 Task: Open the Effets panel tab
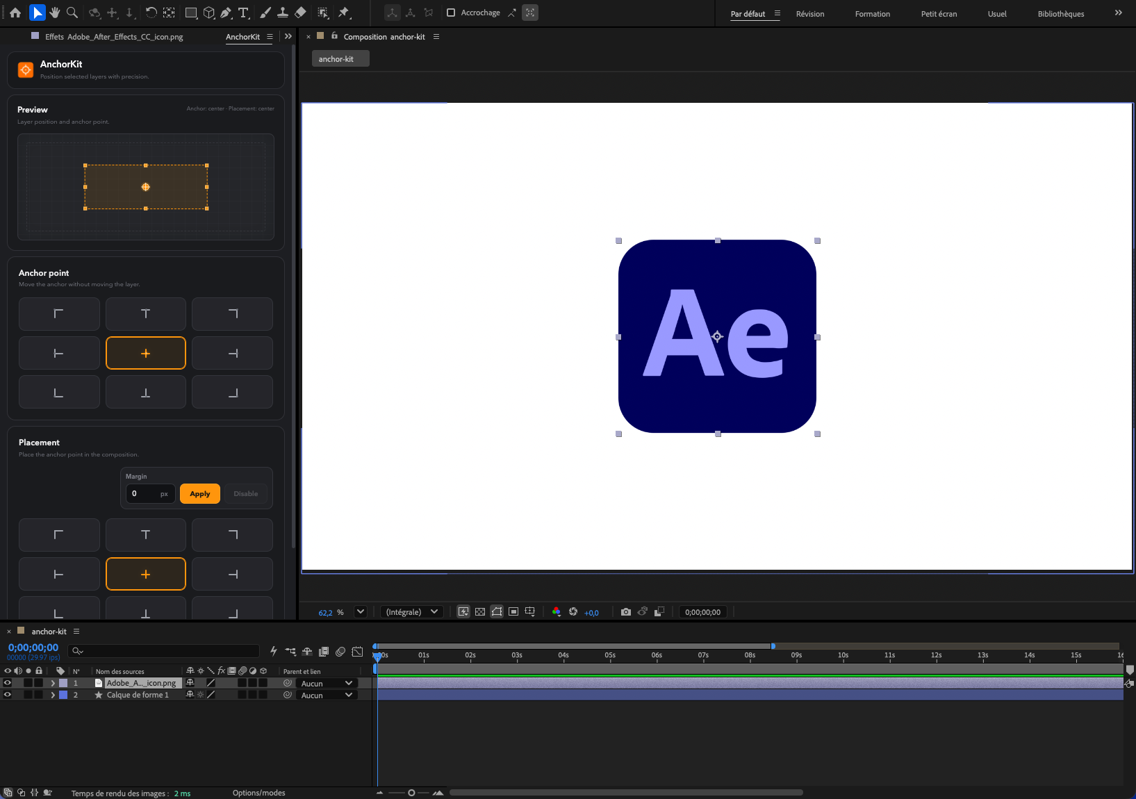pos(114,37)
